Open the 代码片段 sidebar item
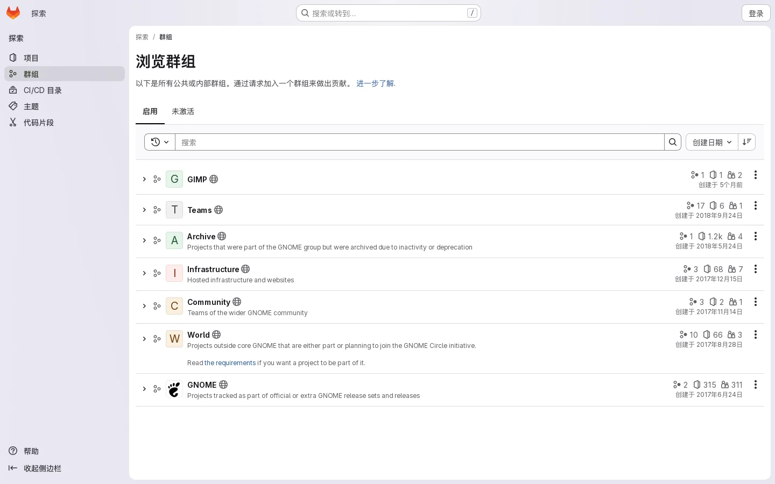 [65, 122]
